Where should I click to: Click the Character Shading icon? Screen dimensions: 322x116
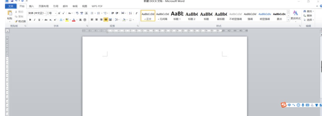80,20
